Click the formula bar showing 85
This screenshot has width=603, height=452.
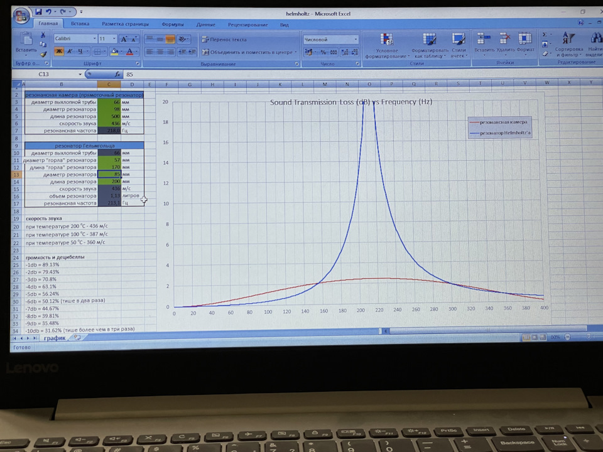click(x=362, y=74)
